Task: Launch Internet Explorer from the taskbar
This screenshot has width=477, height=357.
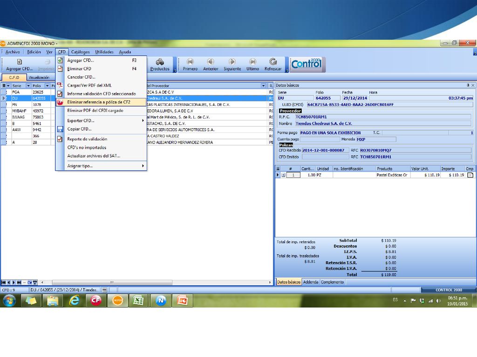Action: (x=74, y=301)
